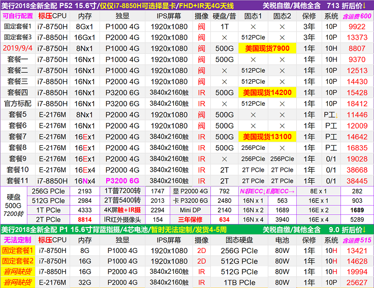Screen dimensions: 374x288
Task: Click the 套餐5 row label
Action: pyautogui.click(x=18, y=115)
